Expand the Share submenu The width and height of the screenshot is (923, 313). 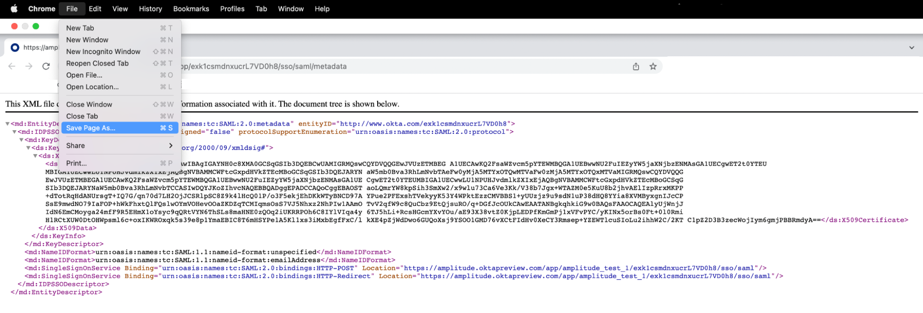point(120,145)
